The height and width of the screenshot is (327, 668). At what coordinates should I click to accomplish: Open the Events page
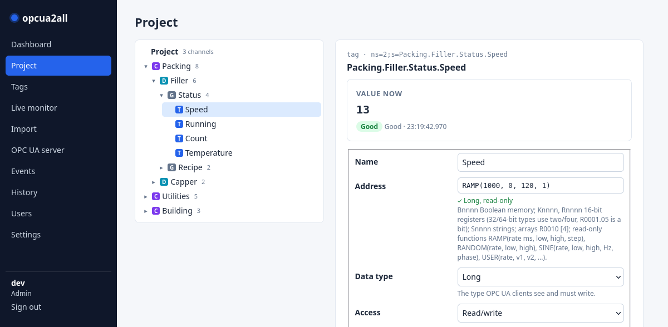coord(58,171)
